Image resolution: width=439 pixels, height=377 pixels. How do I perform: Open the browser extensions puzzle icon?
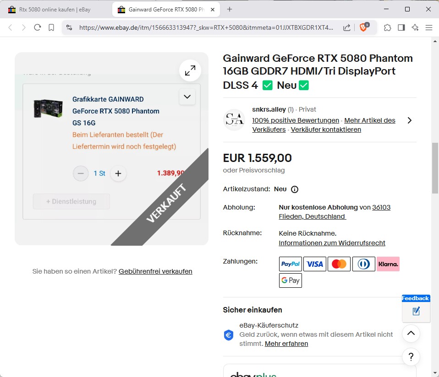pos(388,27)
